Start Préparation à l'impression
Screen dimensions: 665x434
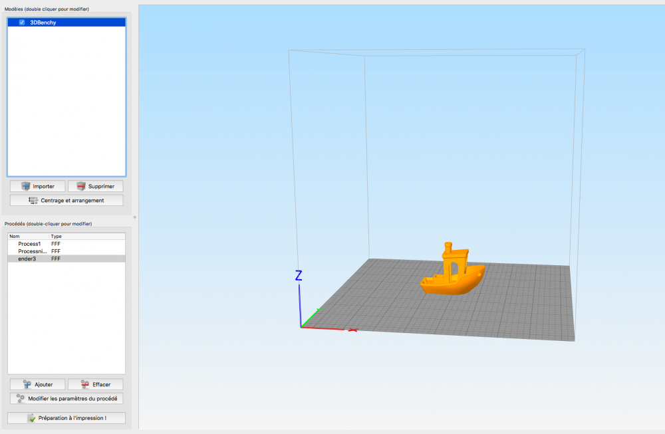point(66,418)
